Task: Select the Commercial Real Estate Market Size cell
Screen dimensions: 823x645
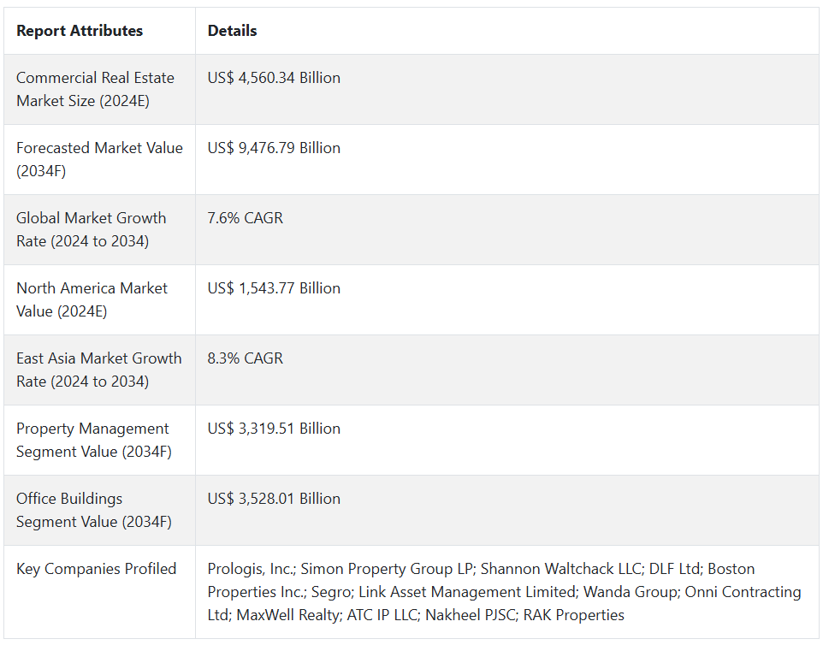Action: click(x=95, y=89)
